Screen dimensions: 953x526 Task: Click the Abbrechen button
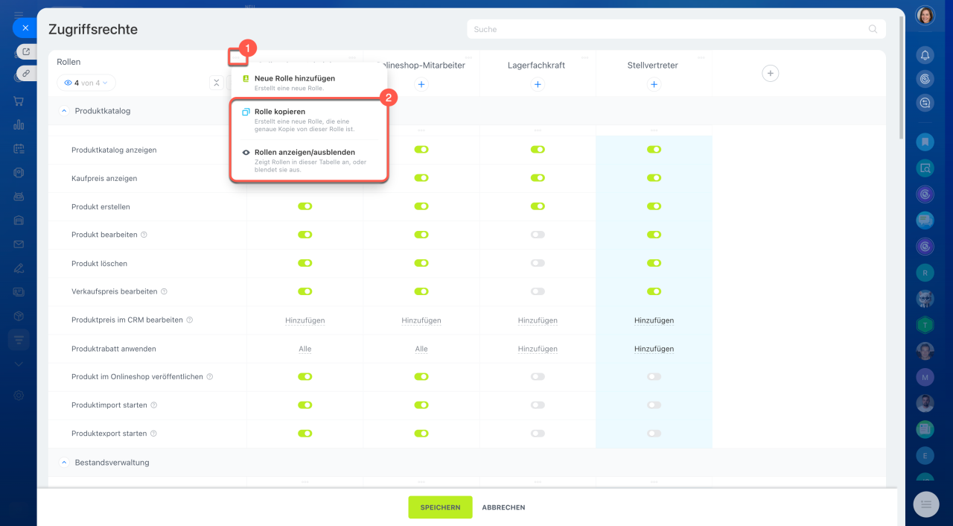pos(503,507)
